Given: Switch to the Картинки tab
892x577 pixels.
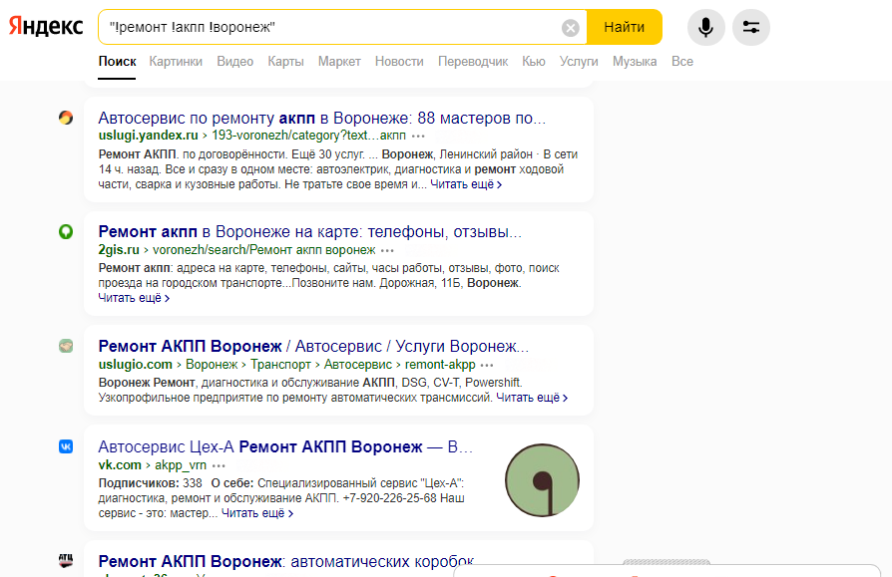Looking at the screenshot, I should 176,62.
